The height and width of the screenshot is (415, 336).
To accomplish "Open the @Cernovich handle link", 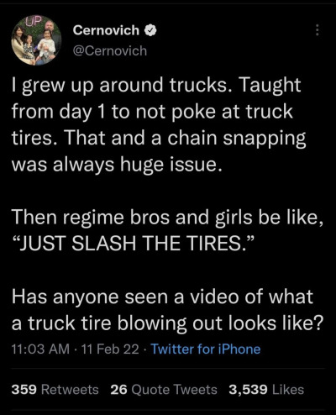I will pos(110,50).
